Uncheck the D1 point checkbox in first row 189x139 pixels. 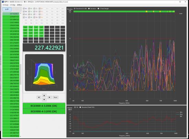(x=40, y=9)
